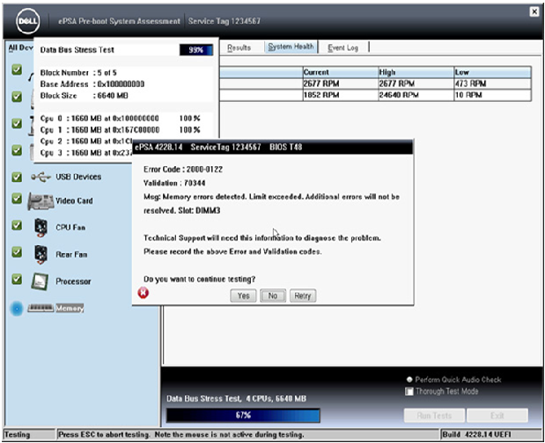Screen dimensions: 545x443
Task: Click the Processor label
Action: click(73, 281)
